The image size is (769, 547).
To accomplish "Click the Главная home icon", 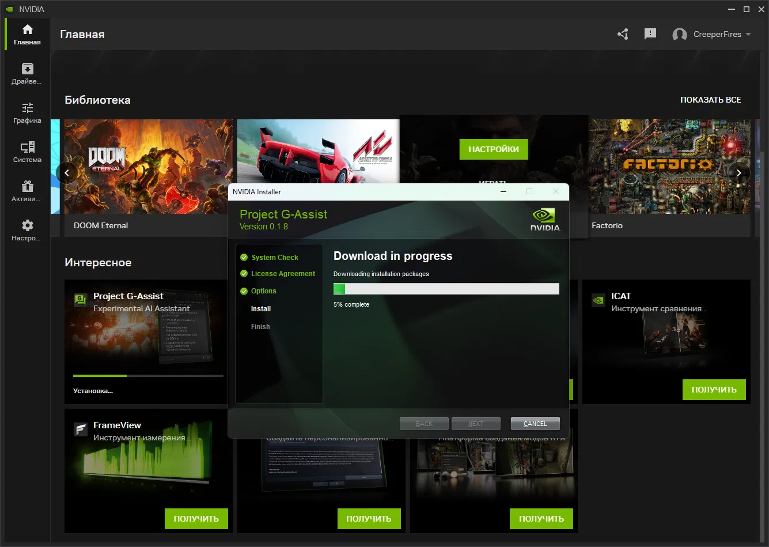I will tap(26, 33).
